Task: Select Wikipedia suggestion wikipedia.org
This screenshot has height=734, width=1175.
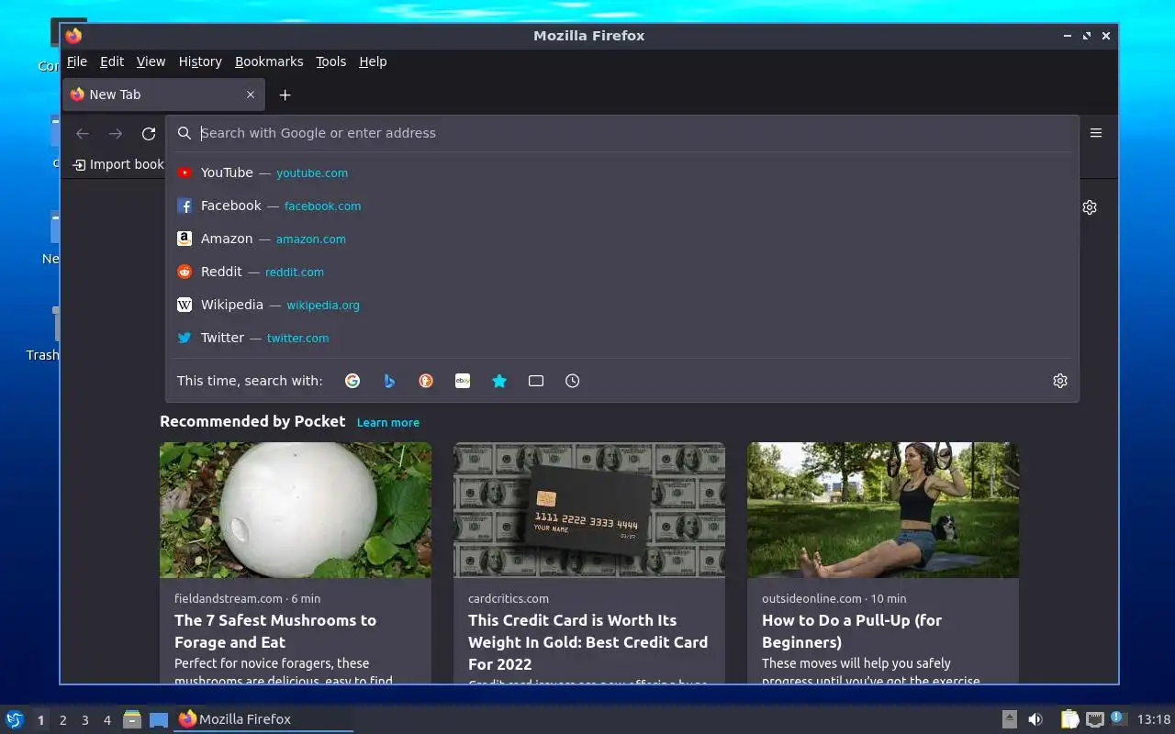Action: point(622,305)
